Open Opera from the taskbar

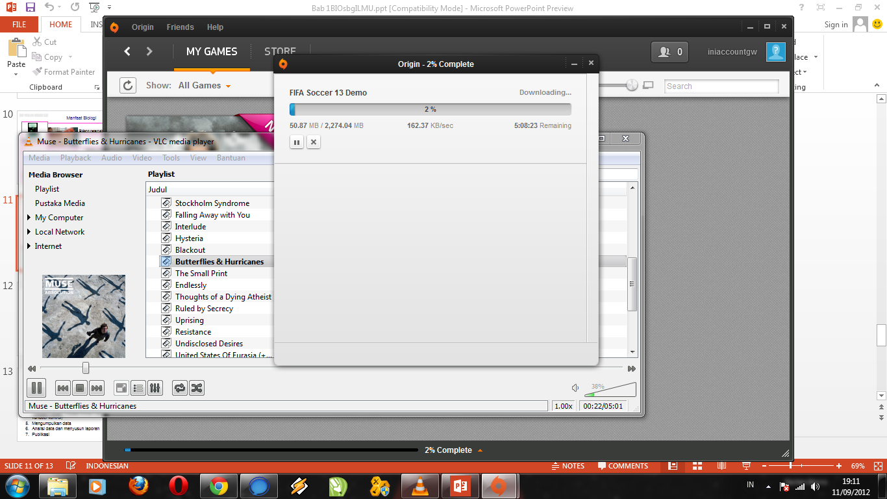click(178, 486)
